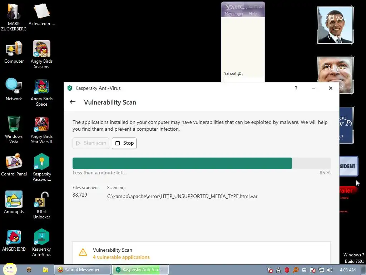366x275 pixels.
Task: Click the files scanned count 38,729
Action: tap(80, 195)
